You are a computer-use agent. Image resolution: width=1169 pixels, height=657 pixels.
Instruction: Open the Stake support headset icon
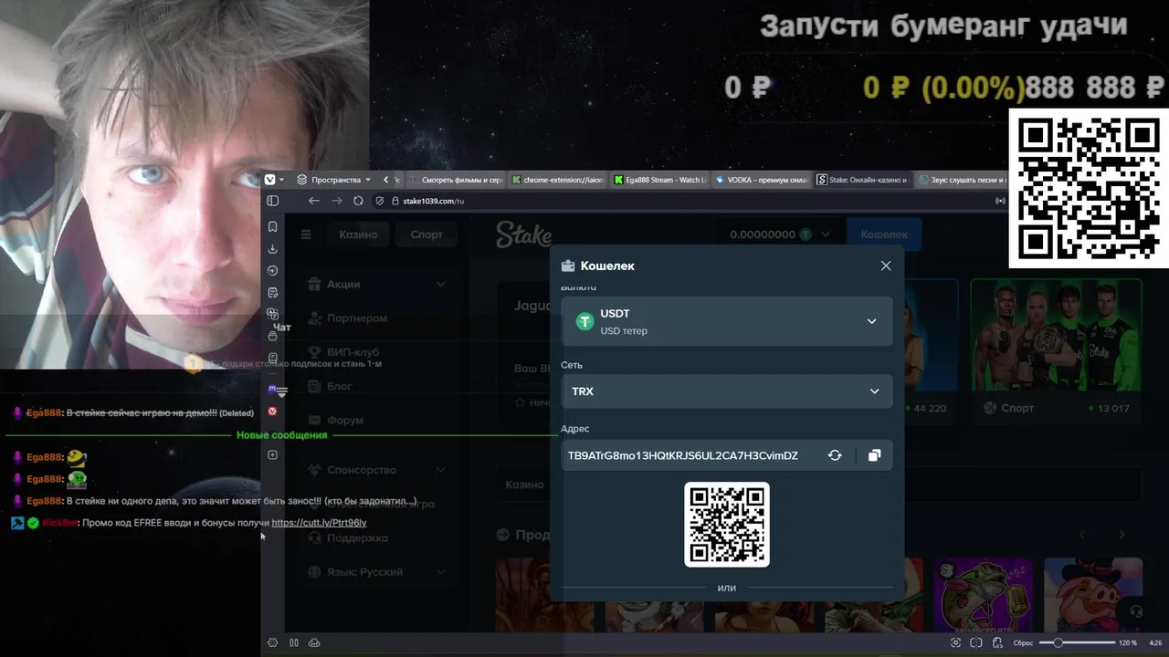[1136, 611]
